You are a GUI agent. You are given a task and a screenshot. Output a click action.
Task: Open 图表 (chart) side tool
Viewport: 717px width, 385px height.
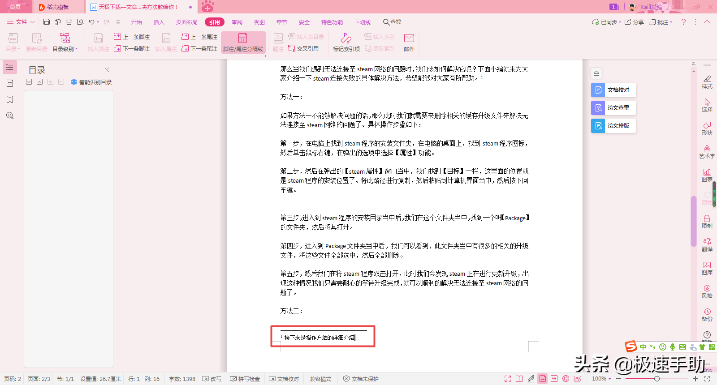click(707, 175)
